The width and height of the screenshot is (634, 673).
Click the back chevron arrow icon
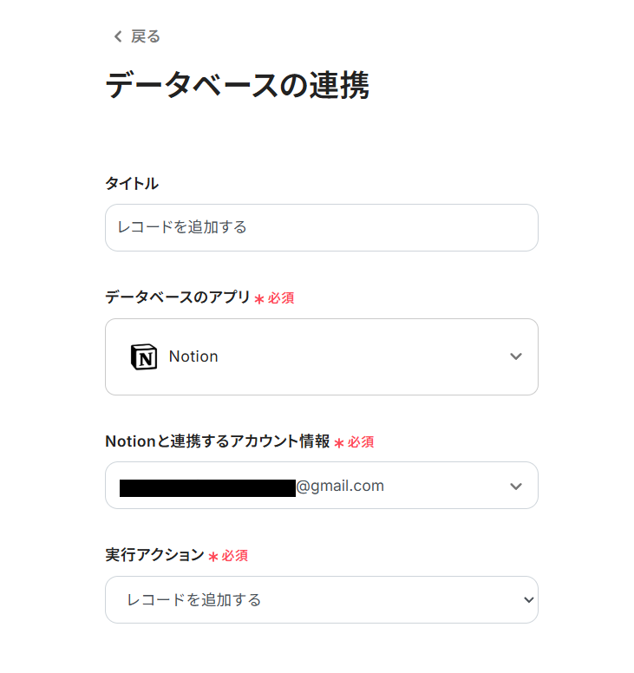118,36
